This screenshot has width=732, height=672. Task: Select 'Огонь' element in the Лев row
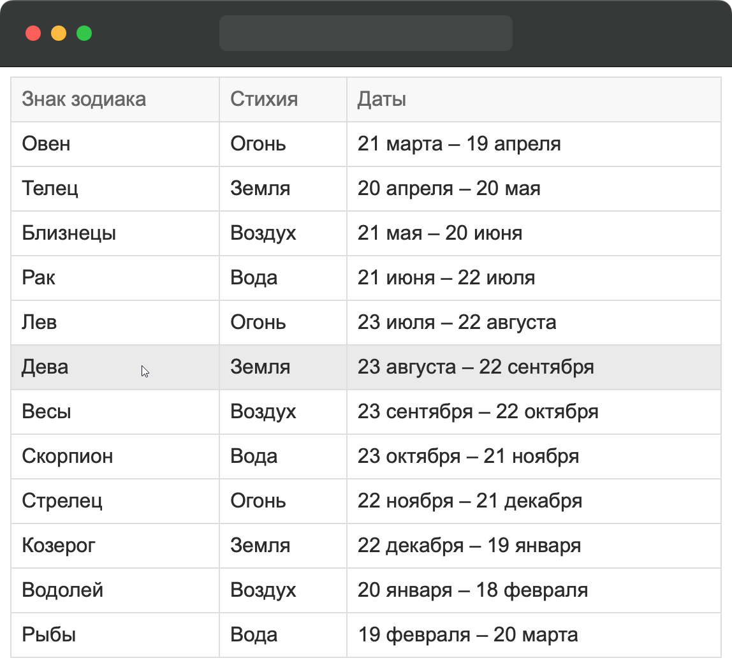(258, 323)
